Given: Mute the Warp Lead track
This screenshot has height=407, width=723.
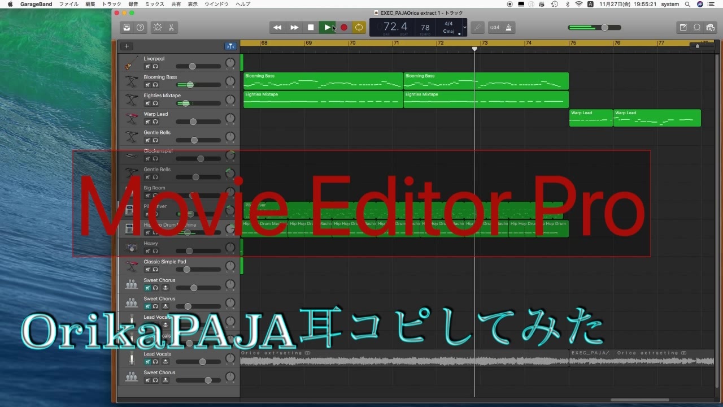Looking at the screenshot, I should click(147, 122).
